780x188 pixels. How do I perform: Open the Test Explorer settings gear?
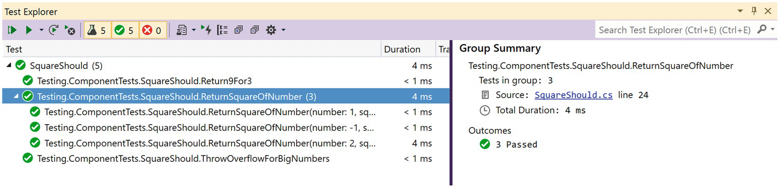[271, 30]
